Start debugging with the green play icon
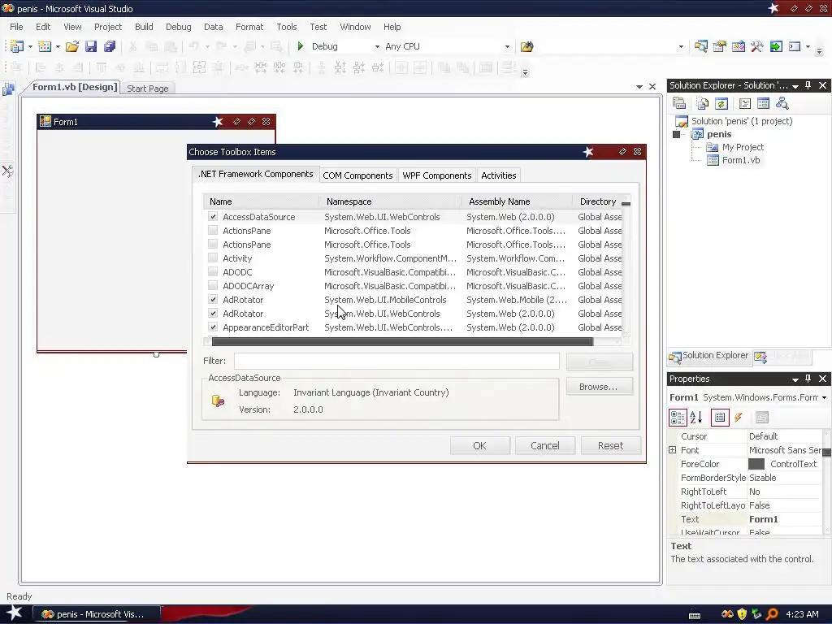 click(301, 46)
